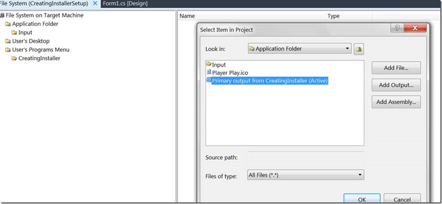Click the Player Play.ico file icon
The image size is (442, 204).
209,73
